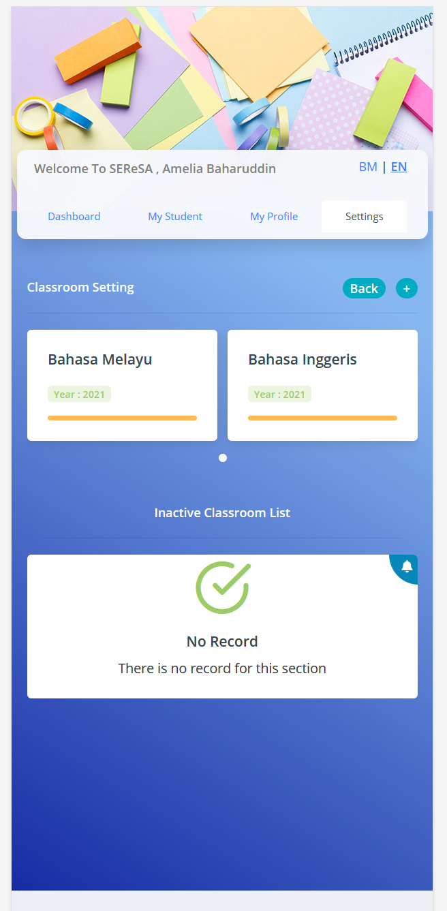Viewport: 447px width, 911px height.
Task: Click the plus icon to add classroom
Action: 407,289
